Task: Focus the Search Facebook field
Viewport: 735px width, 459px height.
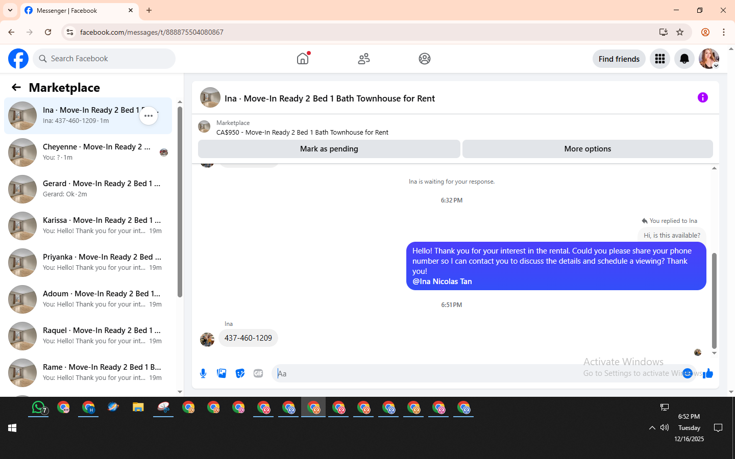Action: [x=104, y=59]
